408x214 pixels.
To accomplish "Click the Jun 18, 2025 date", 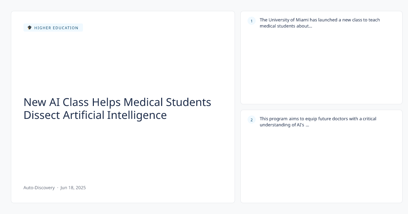I will point(73,188).
